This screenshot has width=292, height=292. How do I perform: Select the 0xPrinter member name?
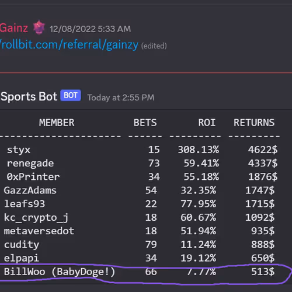tap(33, 177)
